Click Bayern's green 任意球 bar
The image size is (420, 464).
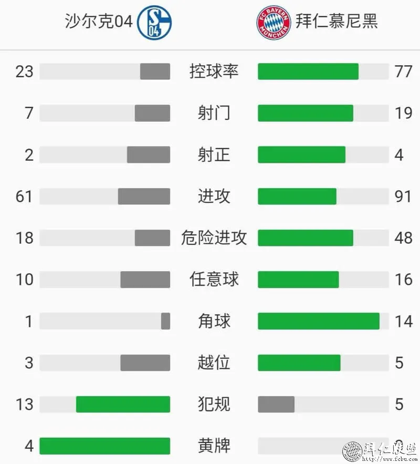tap(298, 280)
